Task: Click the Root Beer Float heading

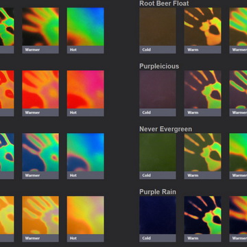Action: click(164, 3)
